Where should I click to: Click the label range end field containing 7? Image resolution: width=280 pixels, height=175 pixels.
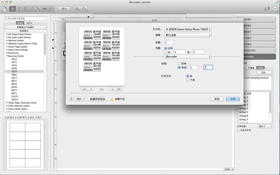pyautogui.click(x=208, y=67)
